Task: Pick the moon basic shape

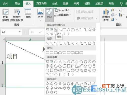Action: (90, 70)
